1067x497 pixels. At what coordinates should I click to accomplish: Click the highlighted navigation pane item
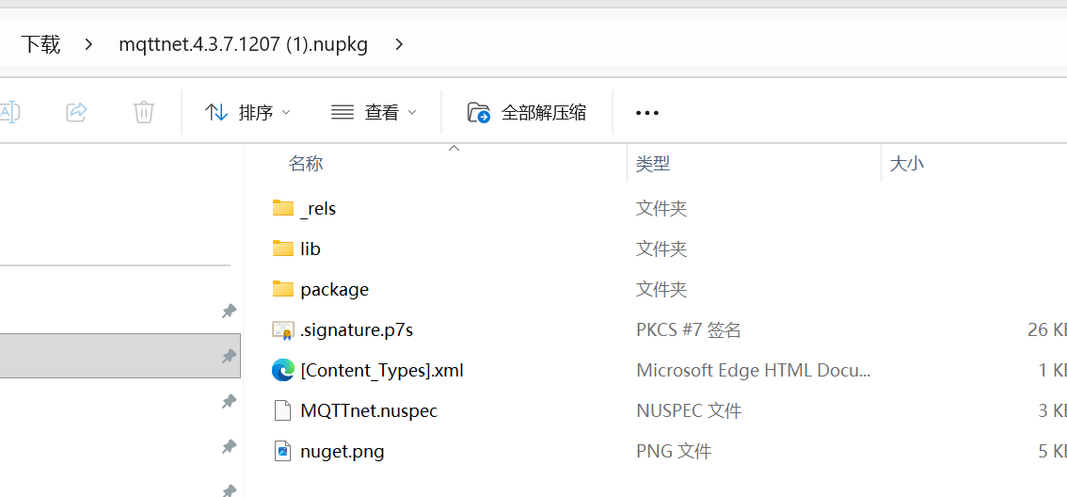tap(119, 356)
